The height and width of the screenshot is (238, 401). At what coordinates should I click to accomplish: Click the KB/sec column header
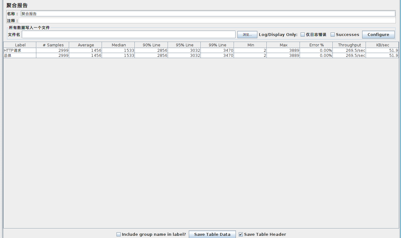tap(382, 45)
